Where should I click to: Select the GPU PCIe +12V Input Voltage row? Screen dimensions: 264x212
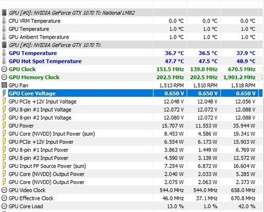click(131, 101)
